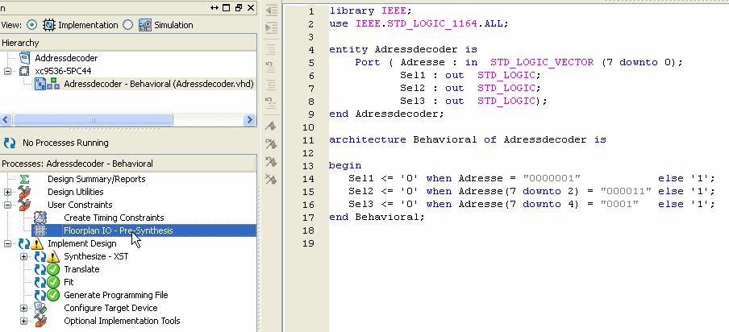
Task: Expand the Design Utilities process group
Action: click(x=7, y=192)
